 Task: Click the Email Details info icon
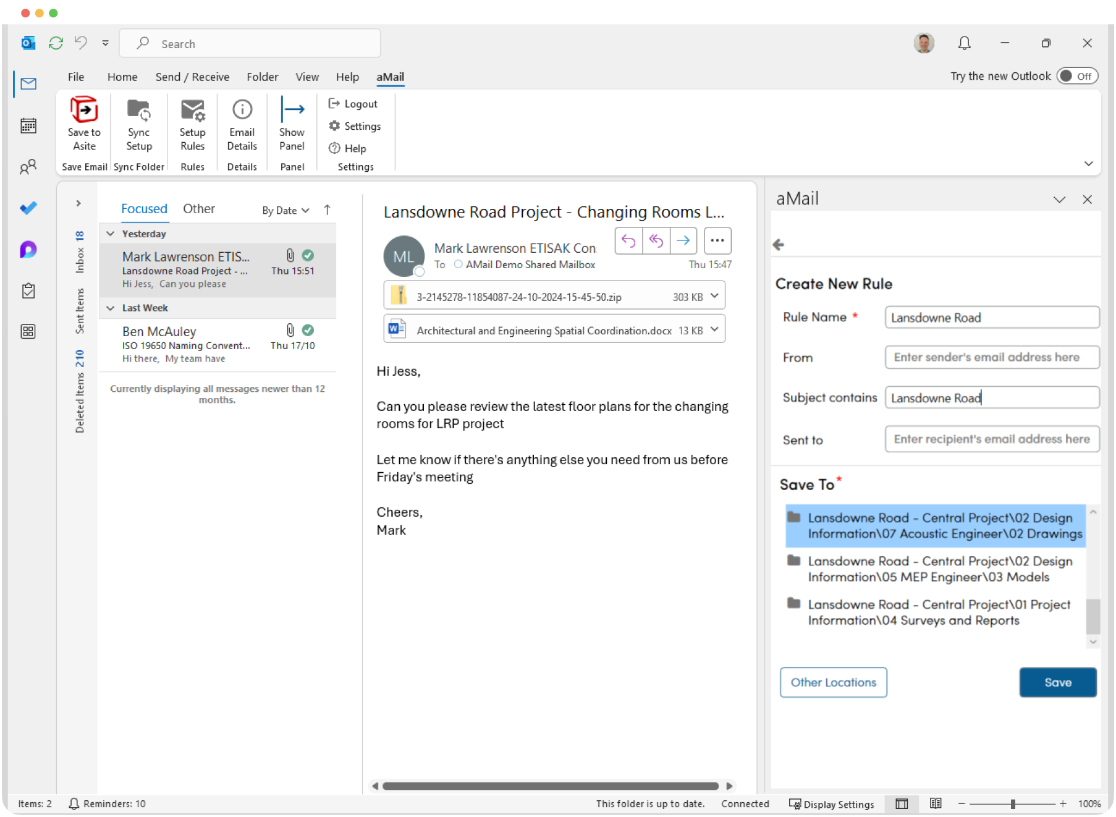point(242,110)
